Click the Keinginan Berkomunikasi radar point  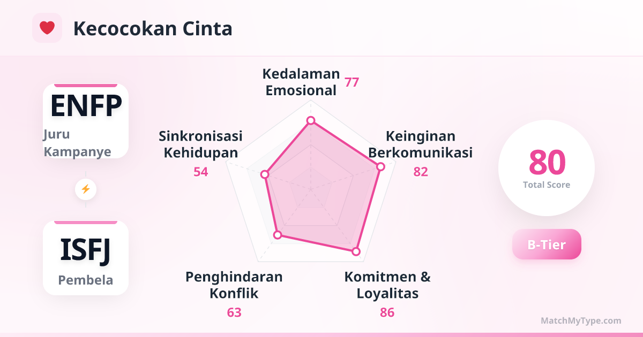pos(380,167)
